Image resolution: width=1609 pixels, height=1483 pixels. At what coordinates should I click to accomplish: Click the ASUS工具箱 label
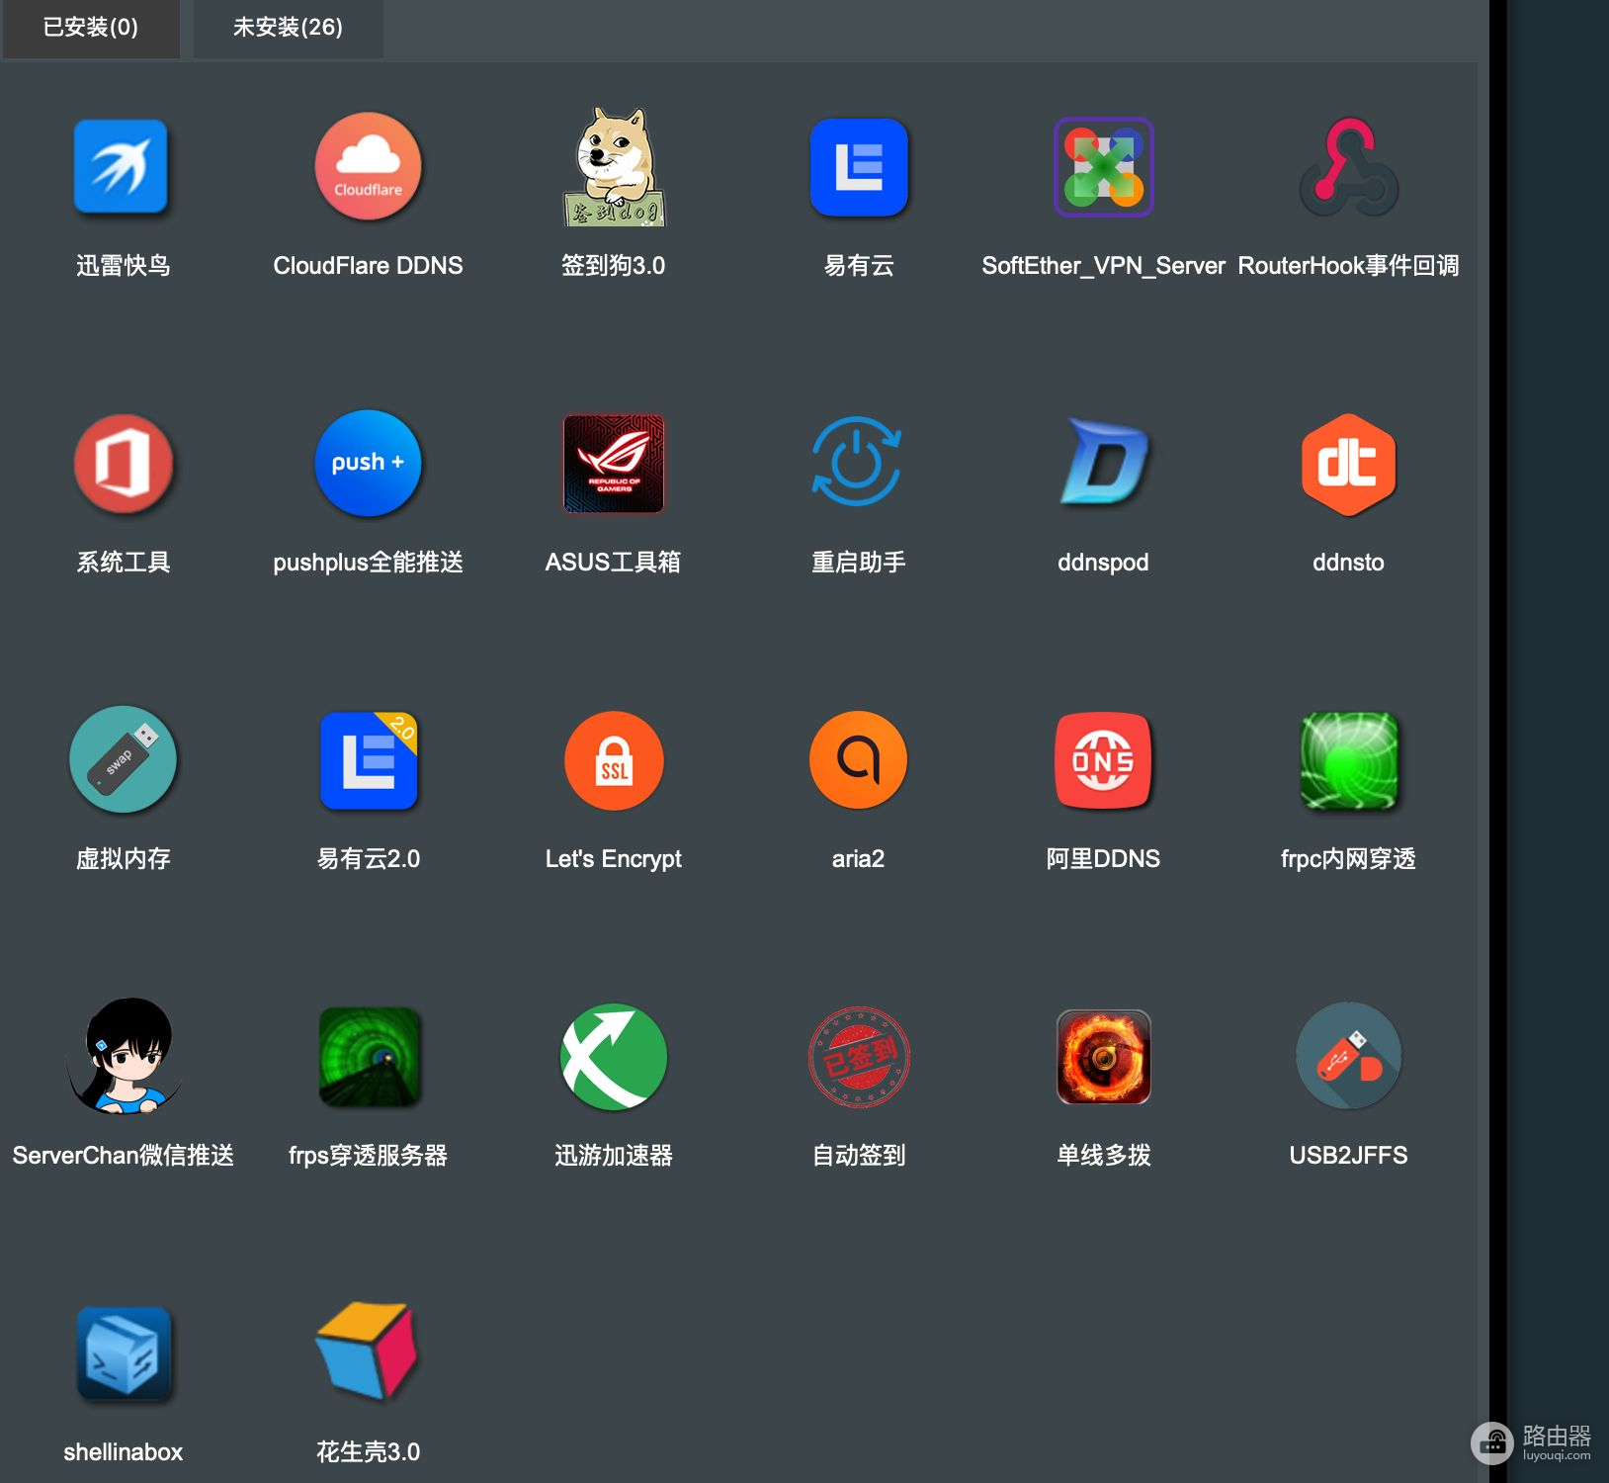coord(613,562)
